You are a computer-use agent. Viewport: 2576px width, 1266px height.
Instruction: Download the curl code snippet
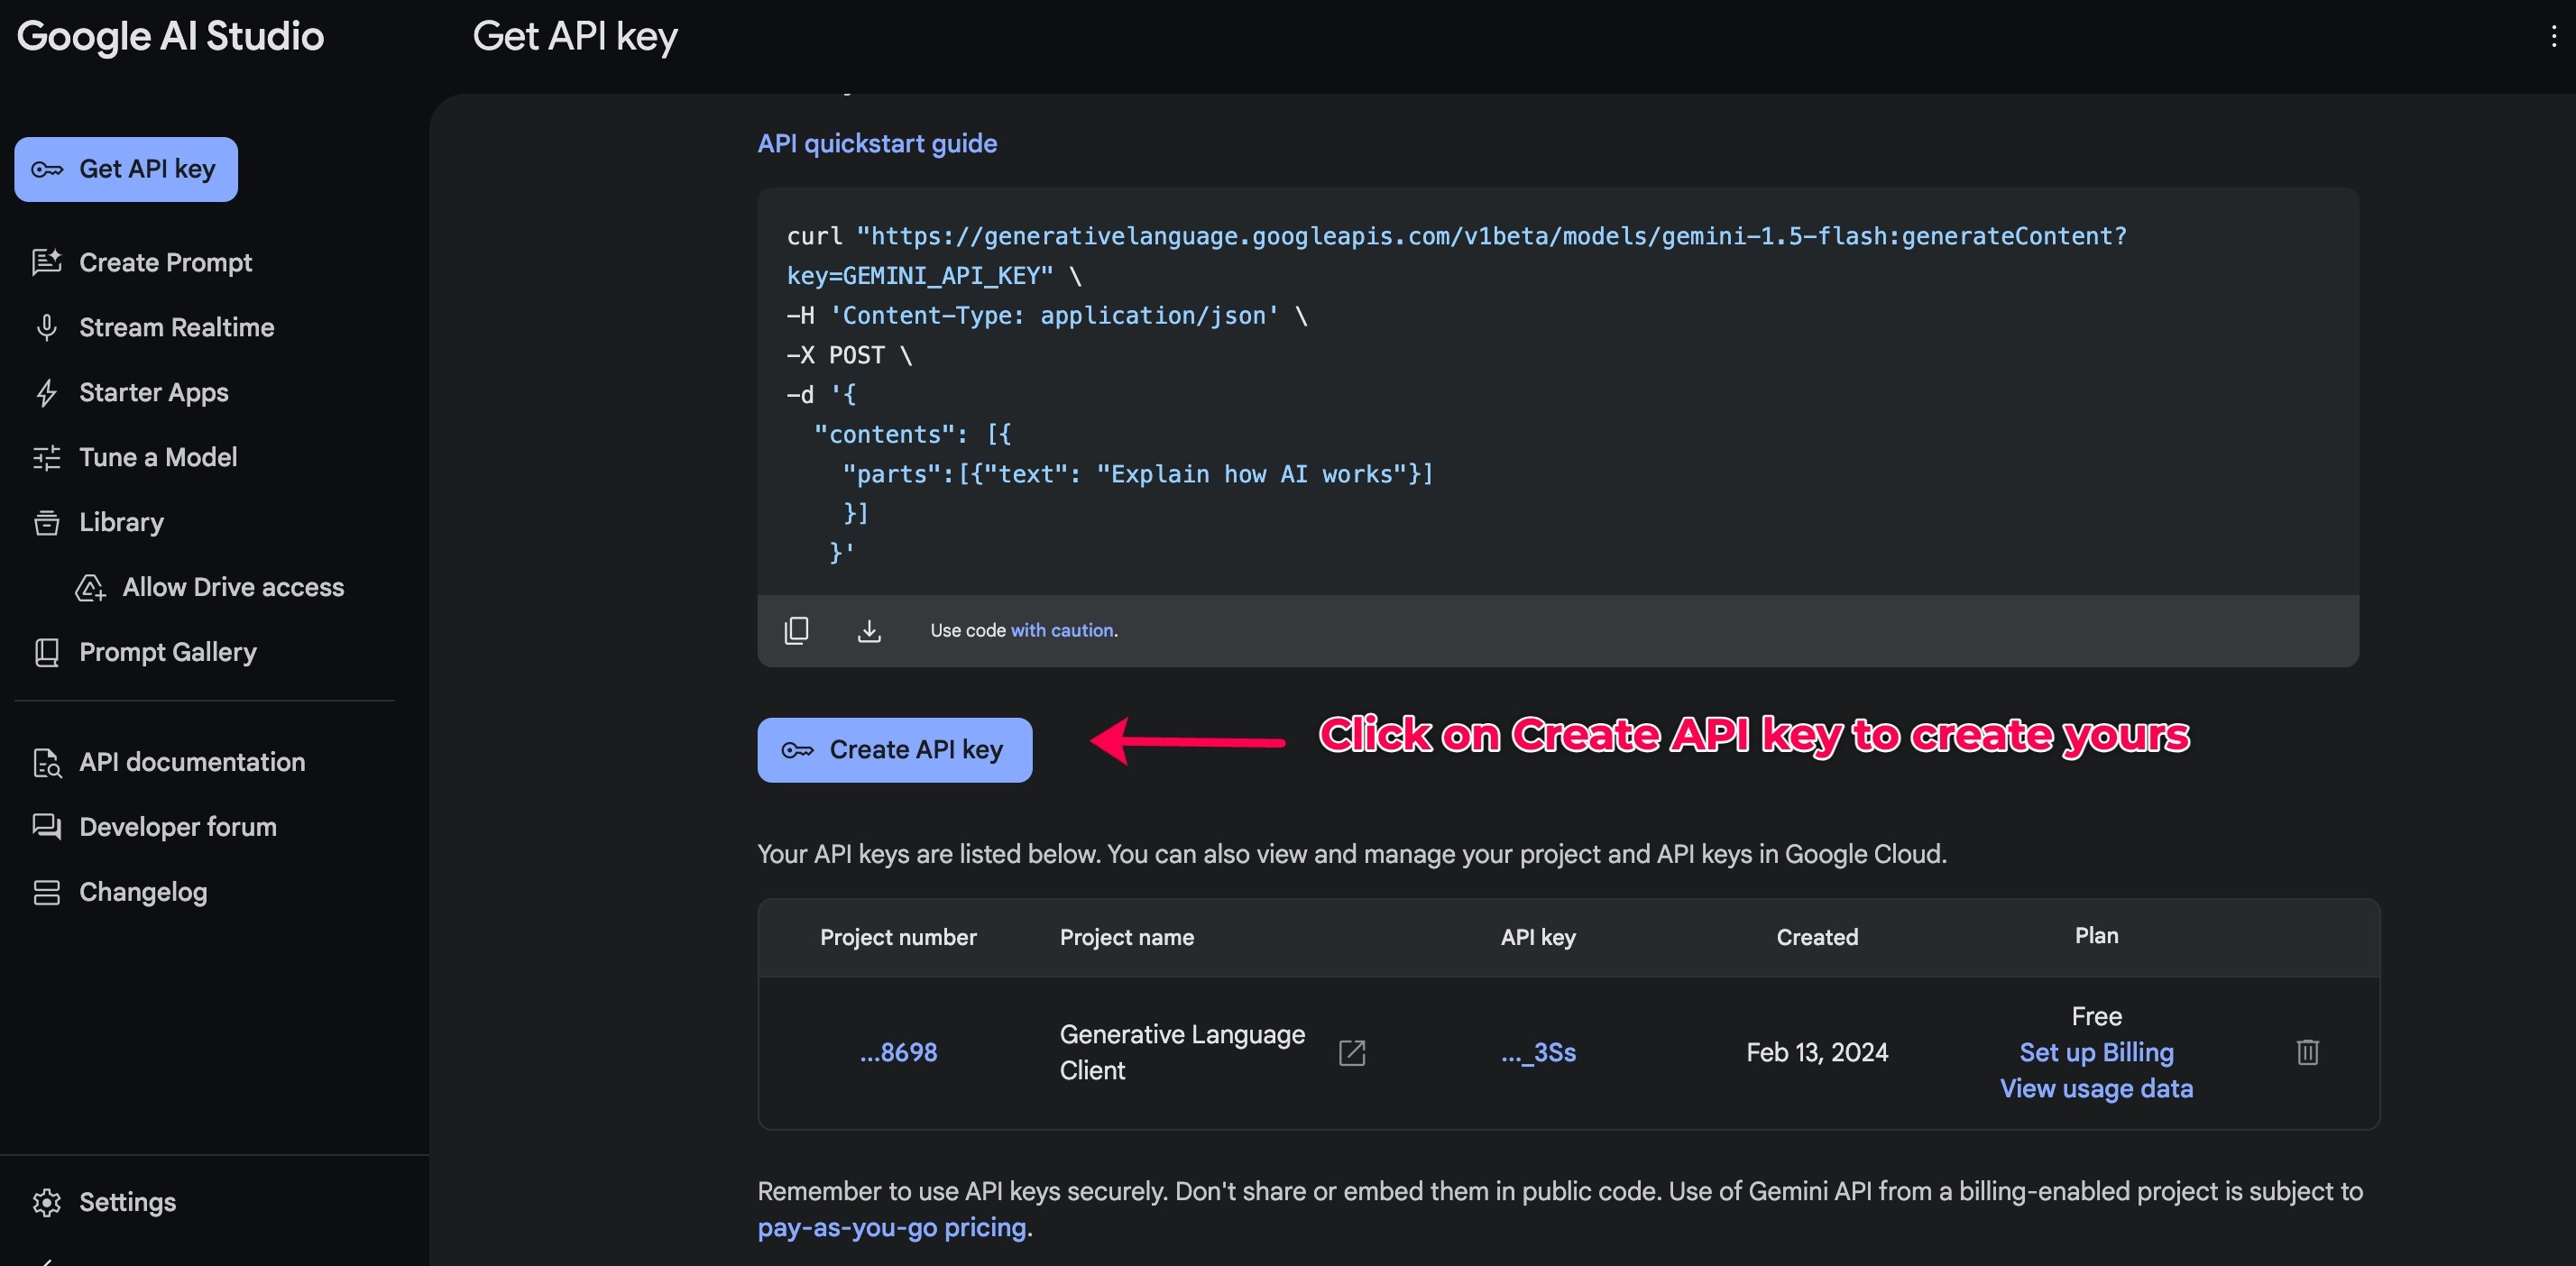coord(869,630)
